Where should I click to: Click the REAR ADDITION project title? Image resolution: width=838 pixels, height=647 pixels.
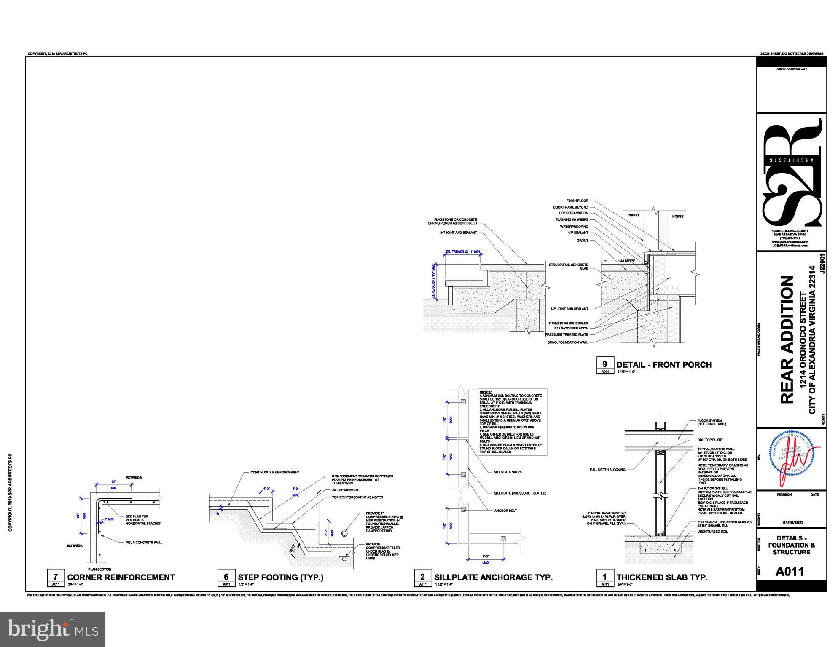[x=787, y=340]
